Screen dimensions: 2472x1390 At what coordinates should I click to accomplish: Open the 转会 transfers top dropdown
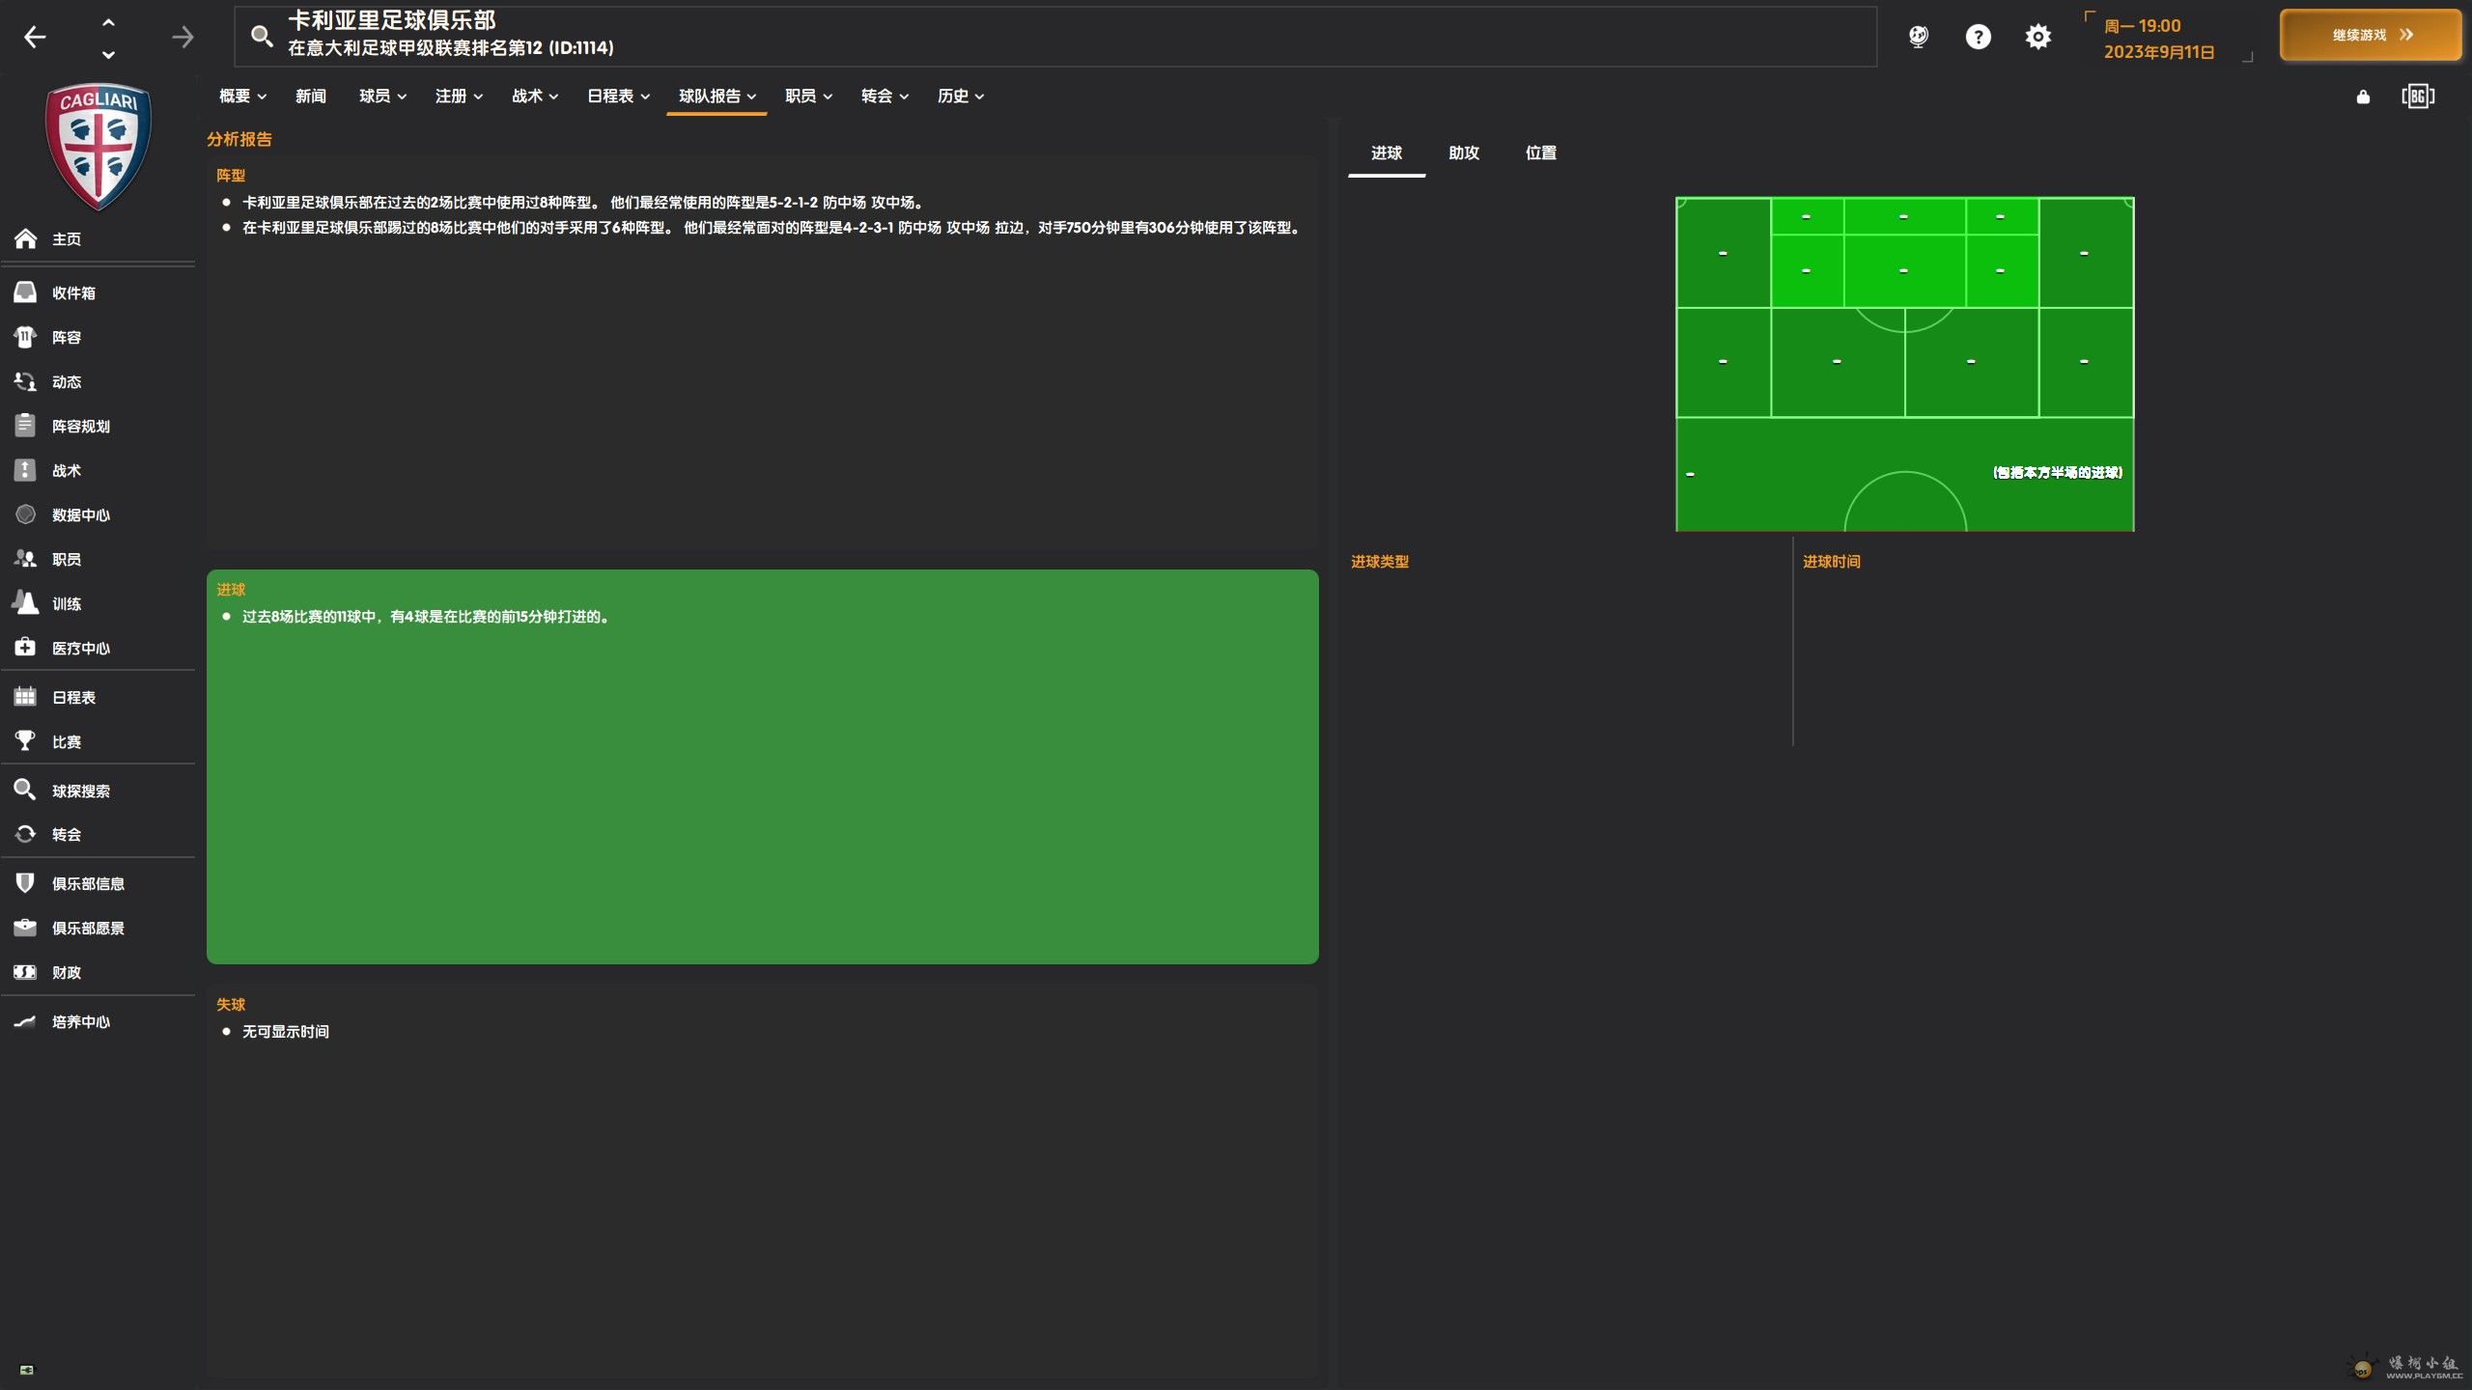click(885, 96)
